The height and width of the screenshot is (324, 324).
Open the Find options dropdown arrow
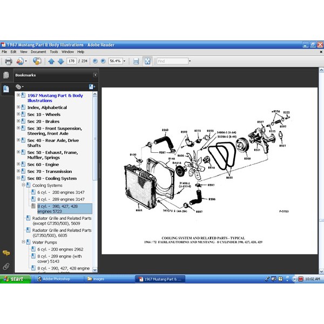tap(190, 61)
